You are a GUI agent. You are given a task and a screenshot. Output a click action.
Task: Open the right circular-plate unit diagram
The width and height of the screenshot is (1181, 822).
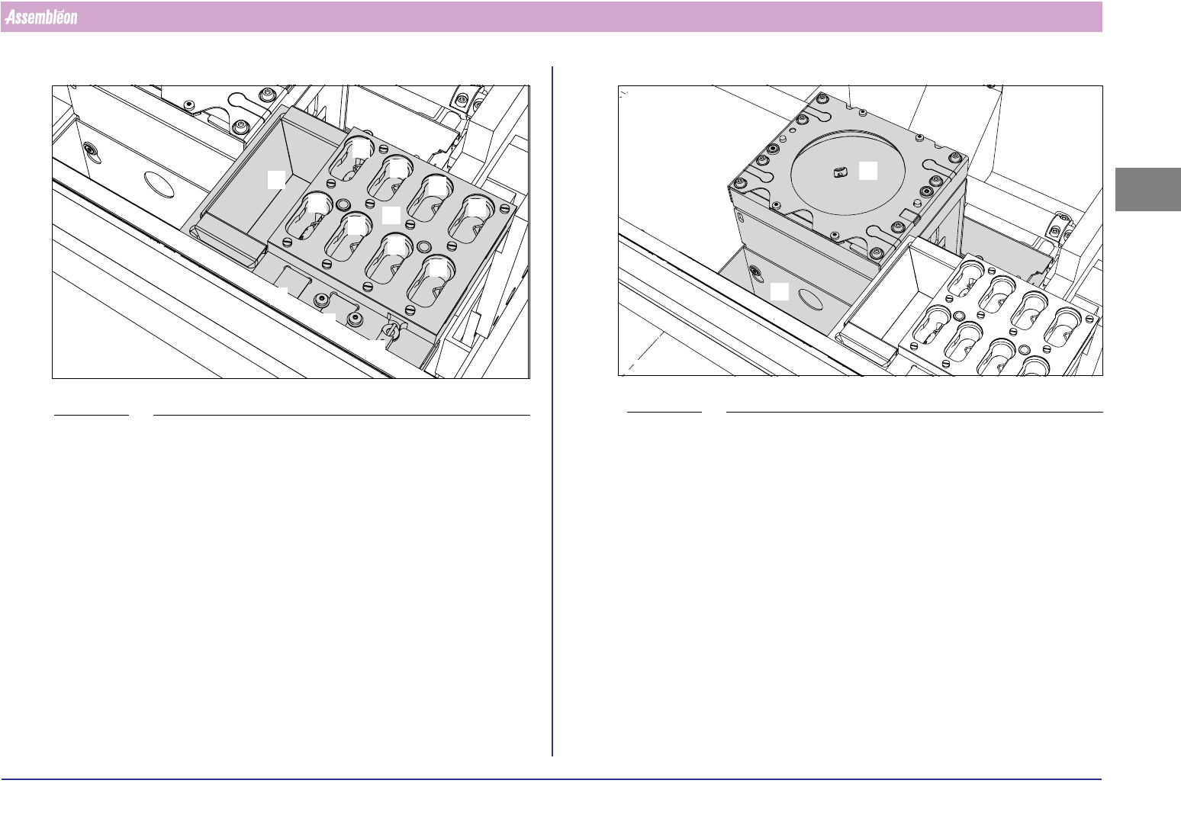click(861, 230)
